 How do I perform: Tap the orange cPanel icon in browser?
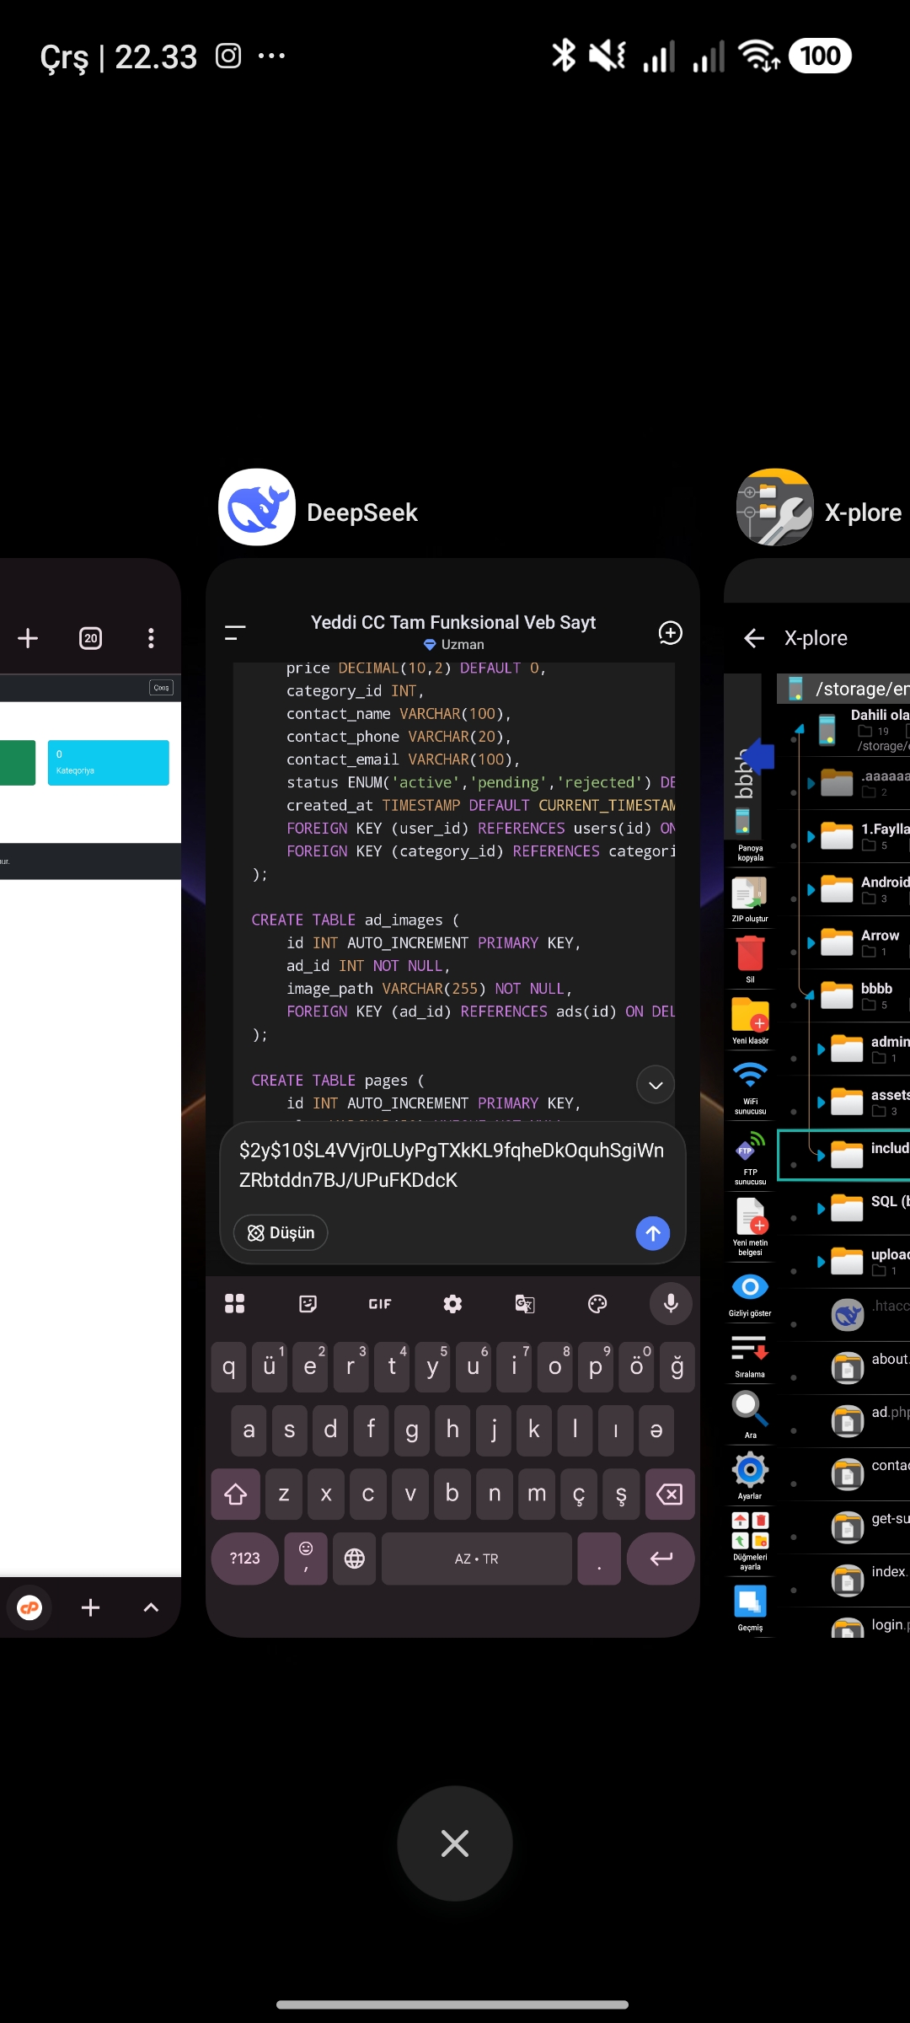click(x=29, y=1608)
